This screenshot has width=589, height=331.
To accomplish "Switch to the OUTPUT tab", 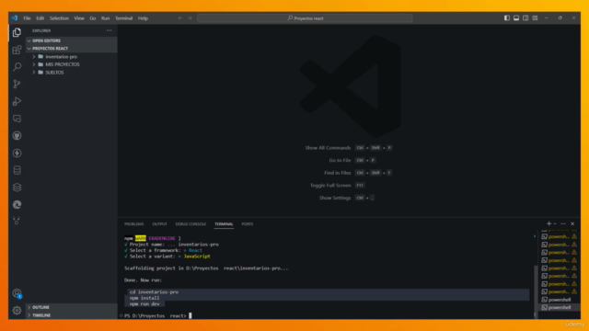I will (159, 224).
